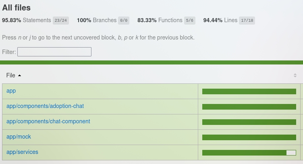Focus the Filter text input
Viewport: 303px width, 164px height.
click(x=54, y=52)
